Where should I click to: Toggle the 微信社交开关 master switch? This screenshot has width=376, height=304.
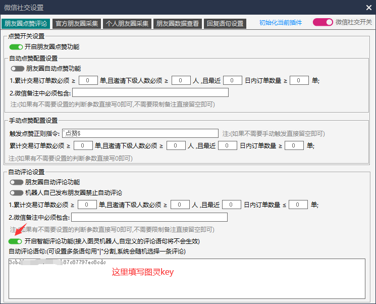click(323, 22)
